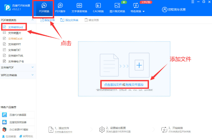Open the 在线客服 support link
Image resolution: width=212 pixels, height=139 pixels.
tap(9, 136)
